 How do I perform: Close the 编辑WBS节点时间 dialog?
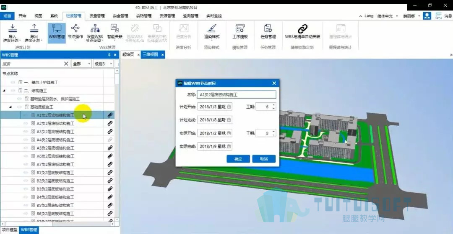pyautogui.click(x=274, y=83)
